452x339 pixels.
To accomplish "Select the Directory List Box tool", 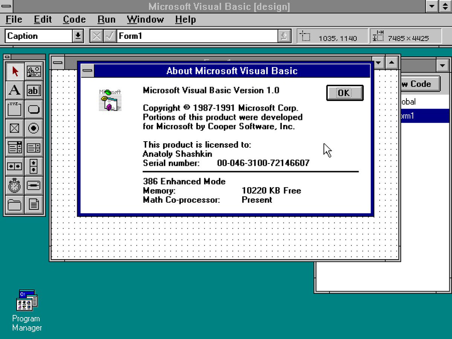I will pyautogui.click(x=15, y=205).
